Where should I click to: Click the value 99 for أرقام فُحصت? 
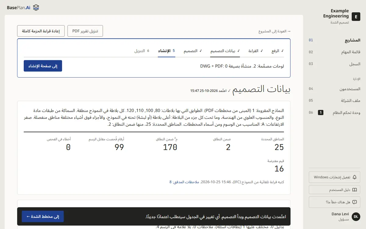click(x=119, y=147)
